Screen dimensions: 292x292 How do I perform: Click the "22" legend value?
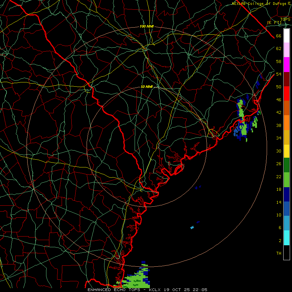pos(279,176)
